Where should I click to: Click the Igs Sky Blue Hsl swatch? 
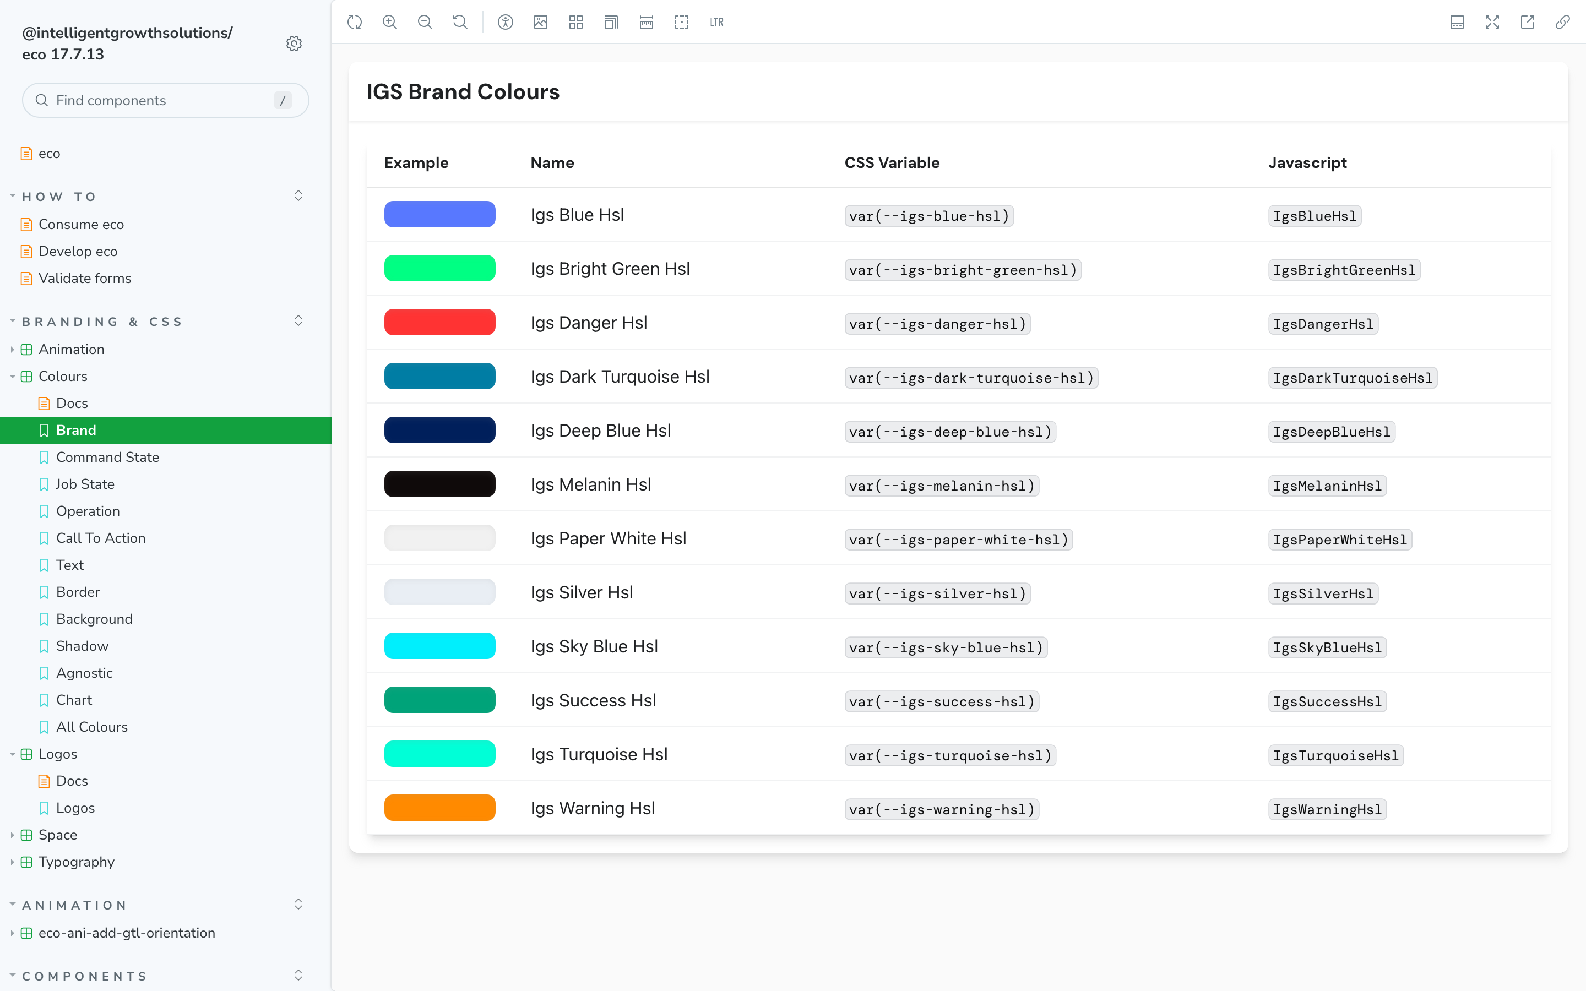point(440,646)
